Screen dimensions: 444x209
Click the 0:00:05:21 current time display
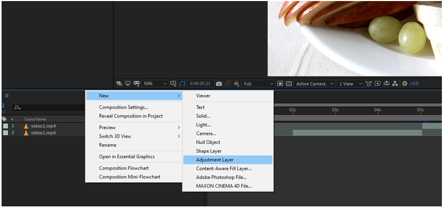pos(200,83)
